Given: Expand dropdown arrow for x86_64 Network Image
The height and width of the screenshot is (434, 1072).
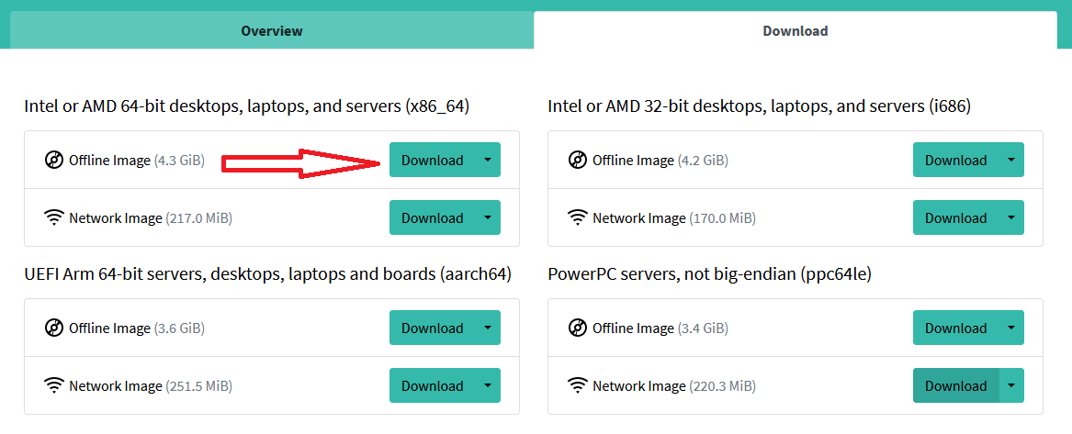Looking at the screenshot, I should point(488,218).
